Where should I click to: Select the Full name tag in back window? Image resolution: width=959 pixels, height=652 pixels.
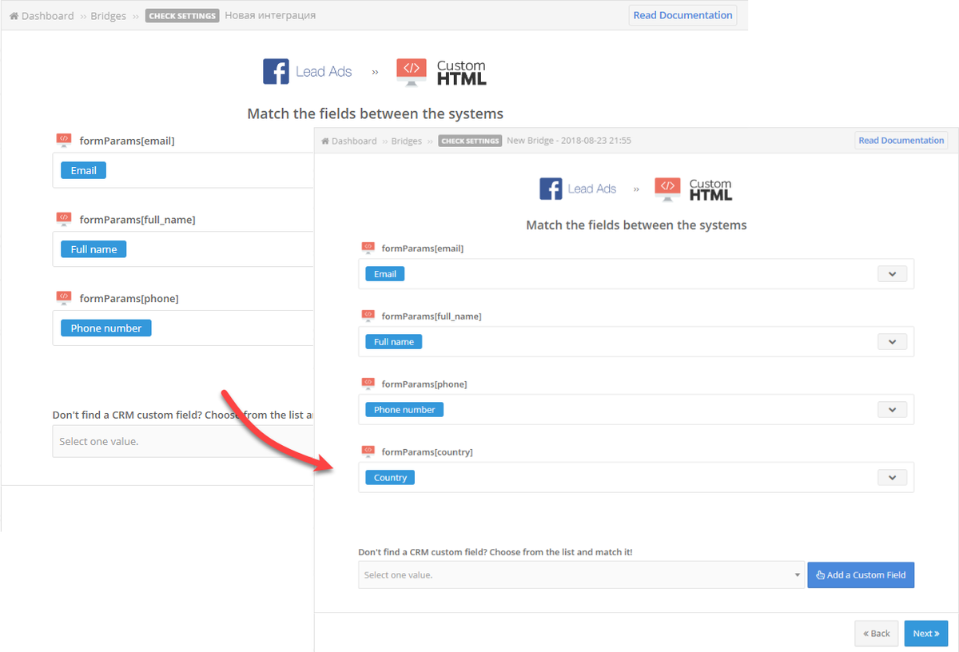click(x=94, y=249)
